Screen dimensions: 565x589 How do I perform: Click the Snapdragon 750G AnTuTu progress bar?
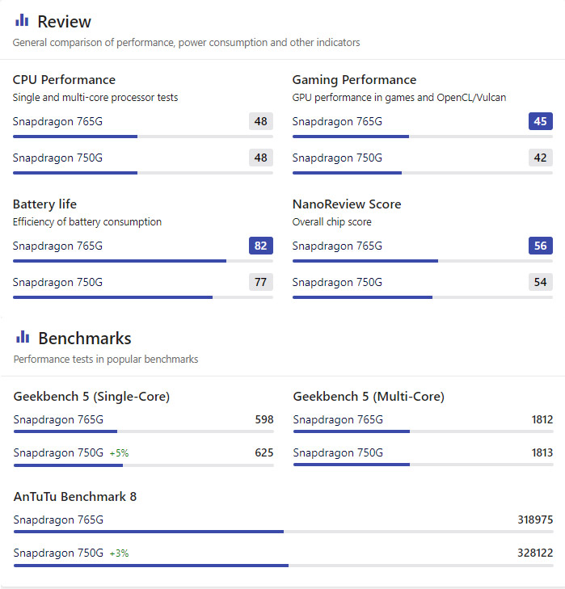coord(284,566)
